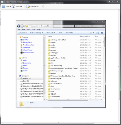Click the file list vertical scrollbar thumb
Image resolution: width=121 pixels, height=125 pixels.
(x=104, y=42)
